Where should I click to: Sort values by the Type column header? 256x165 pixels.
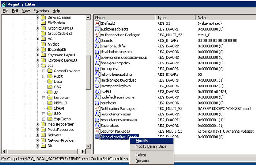click(x=176, y=17)
